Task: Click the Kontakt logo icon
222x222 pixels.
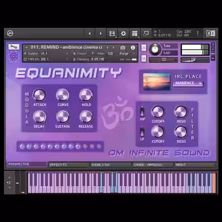Action: click(10, 34)
